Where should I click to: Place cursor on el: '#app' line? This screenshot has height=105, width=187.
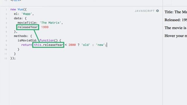[24, 14]
